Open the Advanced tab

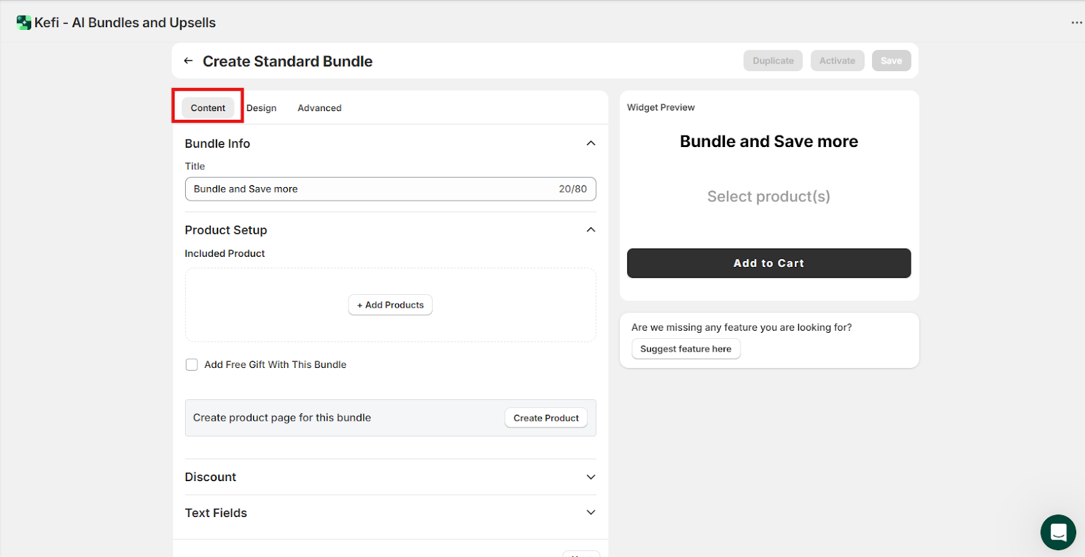pyautogui.click(x=319, y=108)
